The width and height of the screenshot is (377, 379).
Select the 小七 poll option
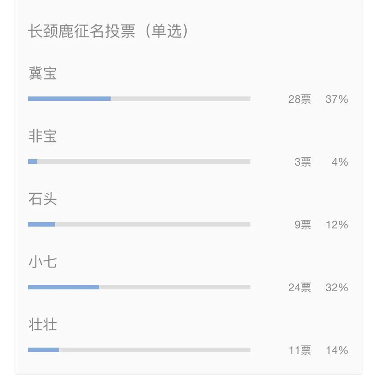(x=42, y=262)
